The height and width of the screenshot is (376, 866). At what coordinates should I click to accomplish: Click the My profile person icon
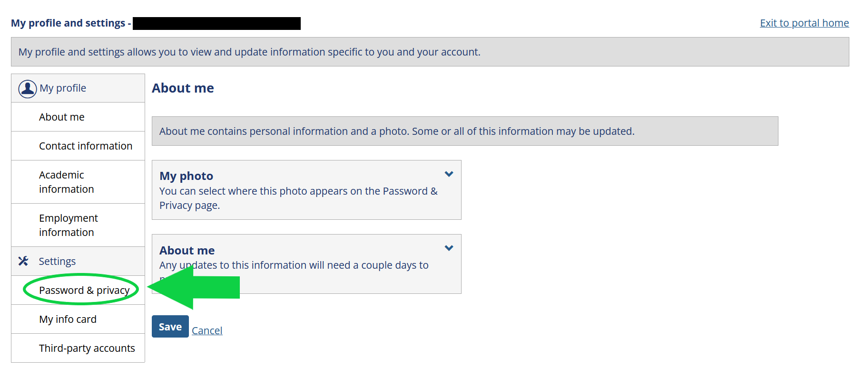pos(28,89)
